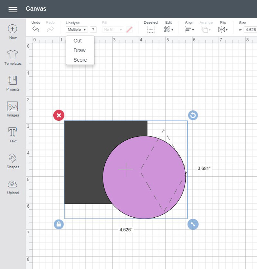
Task: Open the Arrange dropdown
Action: (206, 29)
